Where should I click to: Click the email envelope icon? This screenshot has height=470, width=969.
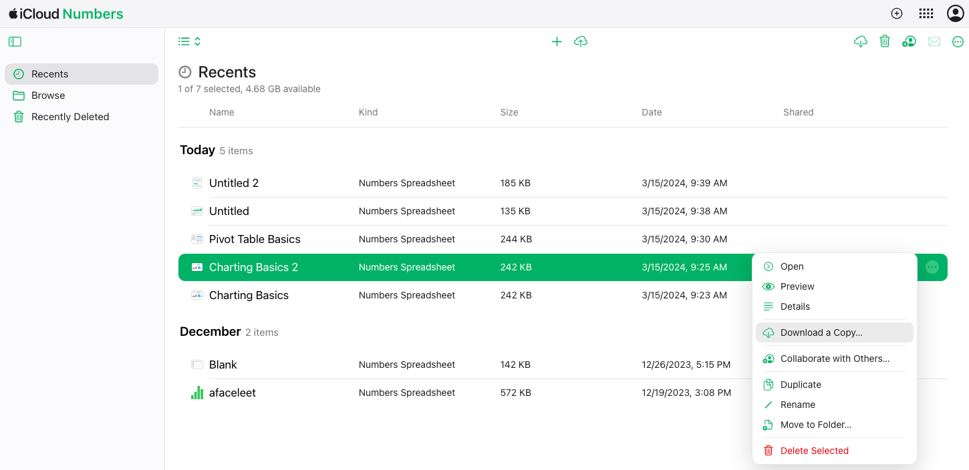pyautogui.click(x=934, y=41)
